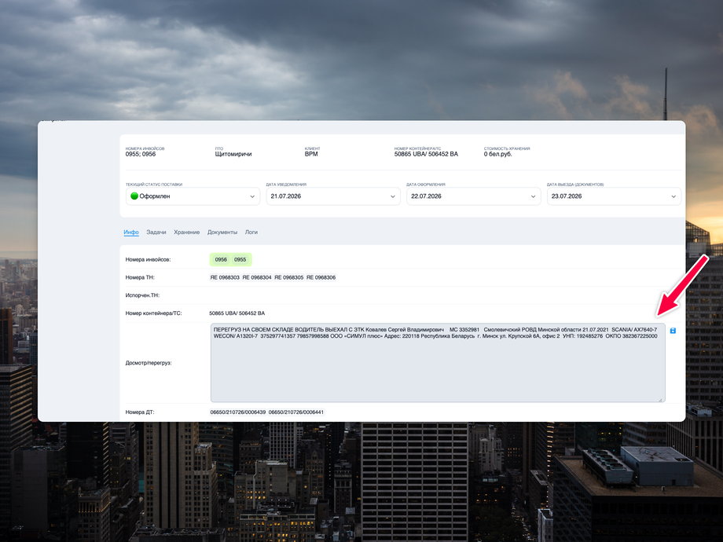This screenshot has height=542, width=723.
Task: Click the PTO value Щитомиричи
Action: point(233,155)
